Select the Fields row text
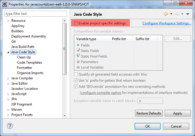The width and height of the screenshot is (195, 136). point(85,45)
